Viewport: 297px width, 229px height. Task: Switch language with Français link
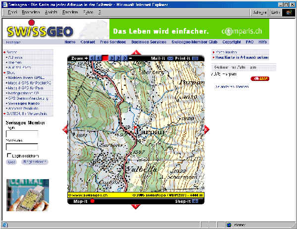point(13,42)
